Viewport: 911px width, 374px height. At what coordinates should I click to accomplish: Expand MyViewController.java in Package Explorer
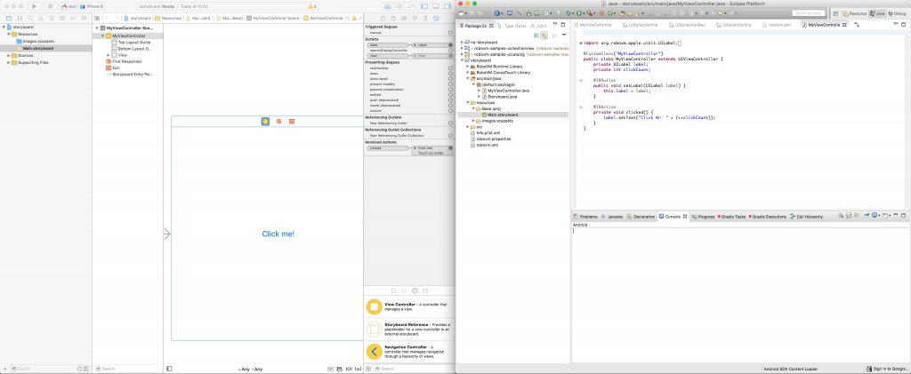coord(478,91)
